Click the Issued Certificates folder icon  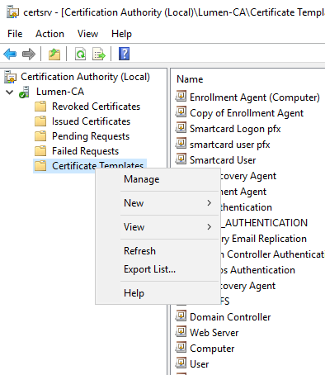coord(40,121)
